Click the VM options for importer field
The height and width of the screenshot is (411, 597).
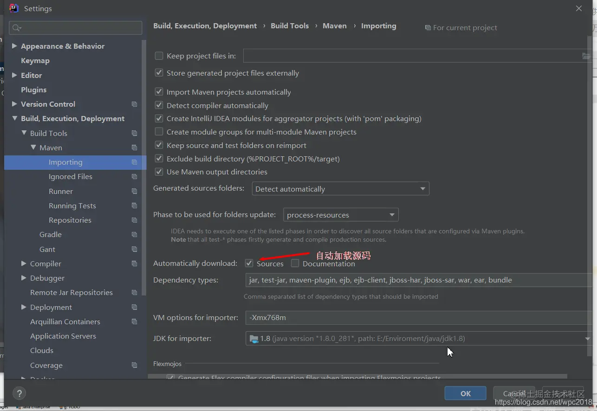419,318
